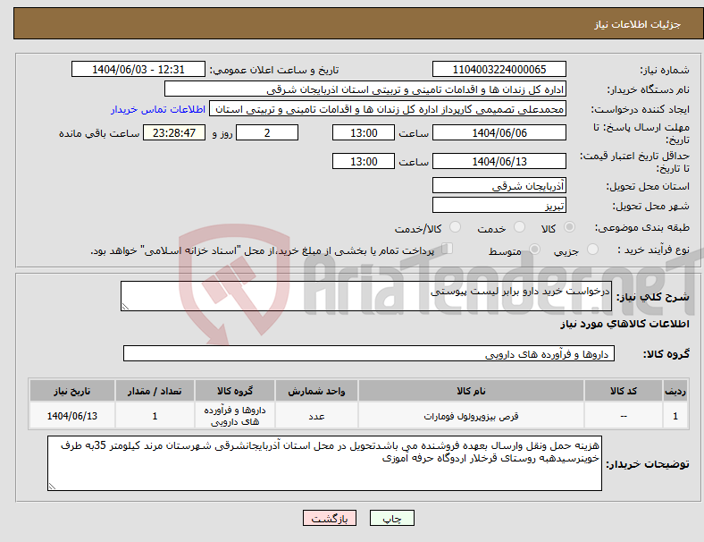Click the request creator name field

pos(388,109)
